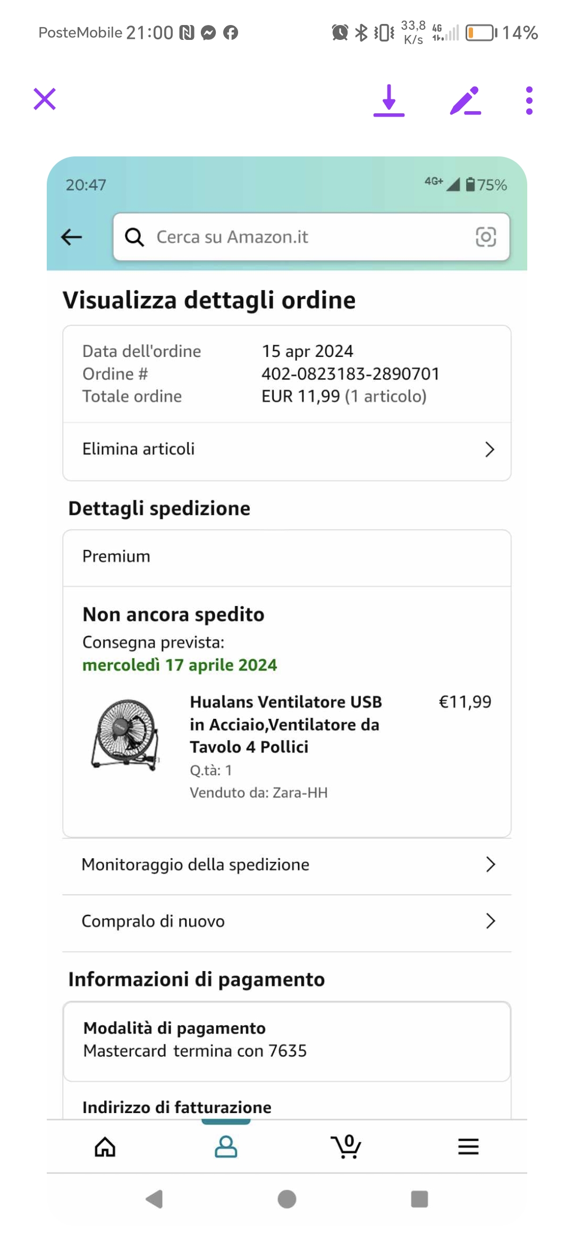
Task: Tap the camera scan icon in search
Action: [x=485, y=237]
